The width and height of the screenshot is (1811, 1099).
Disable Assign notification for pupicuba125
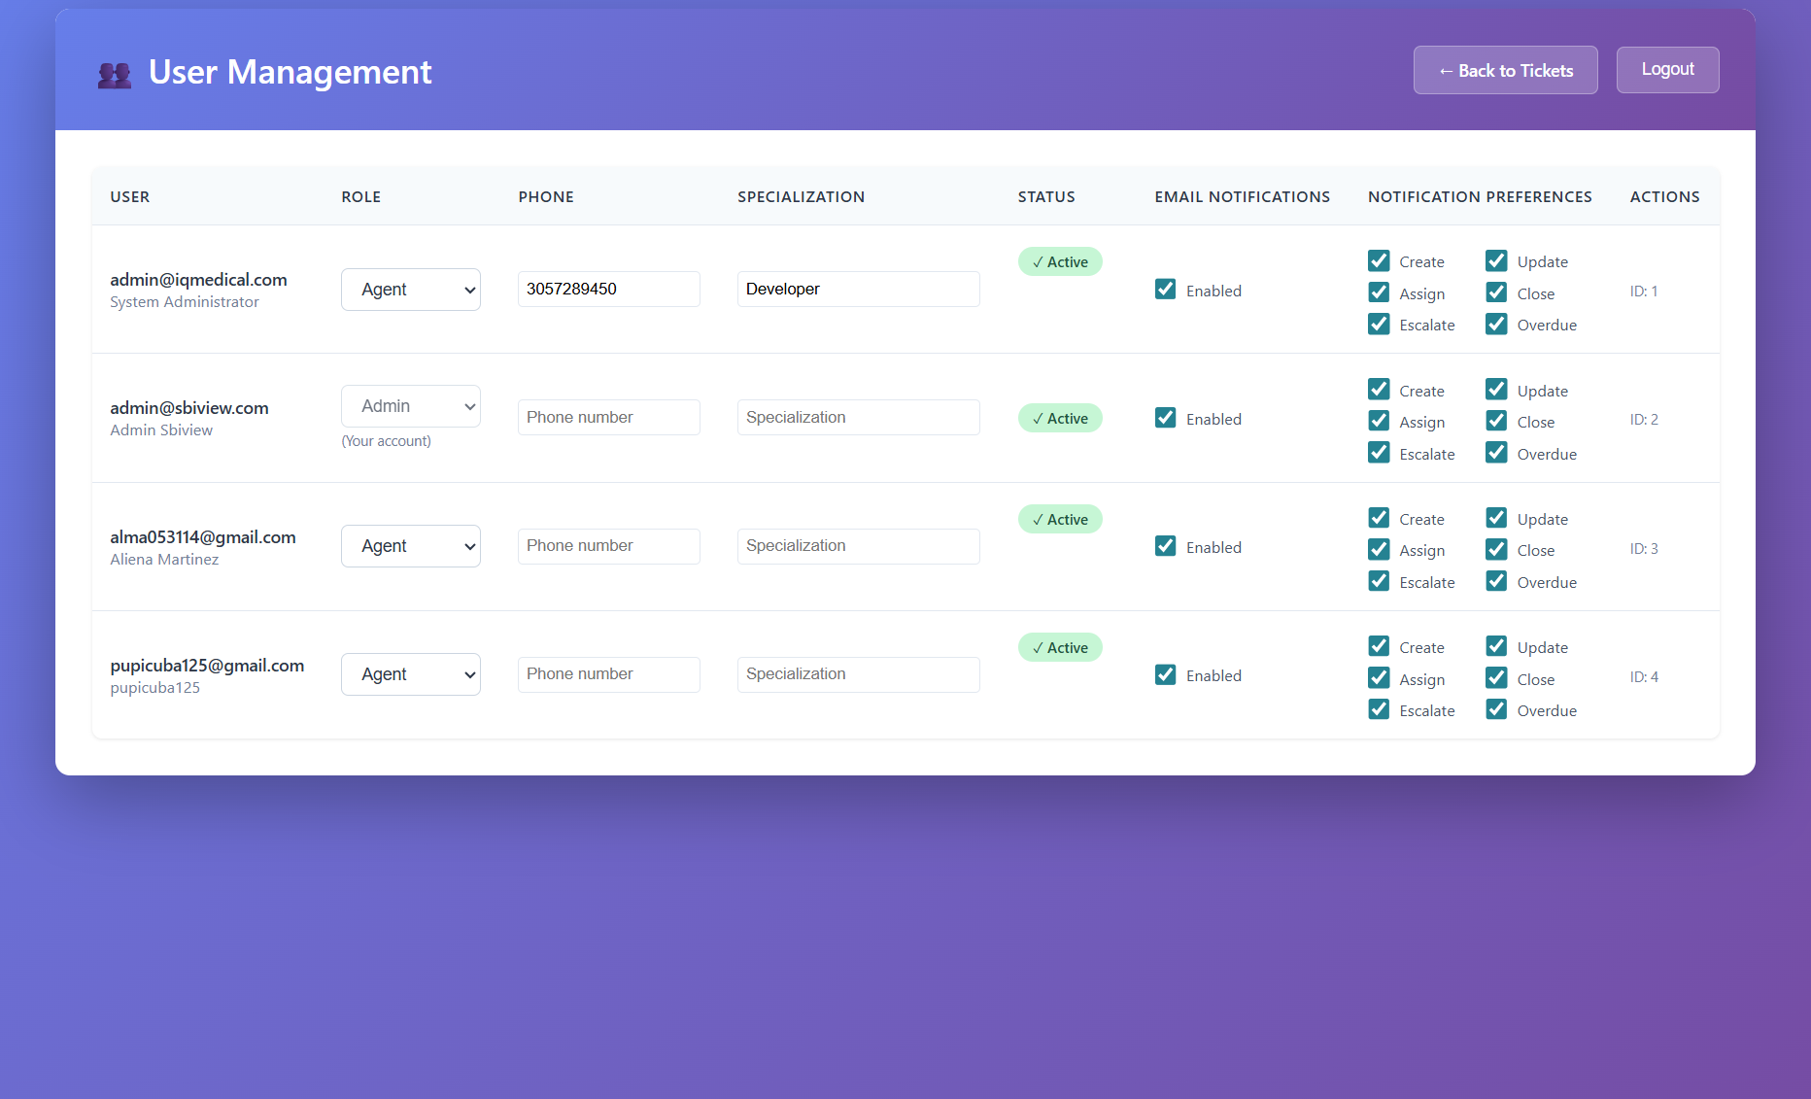pos(1378,677)
